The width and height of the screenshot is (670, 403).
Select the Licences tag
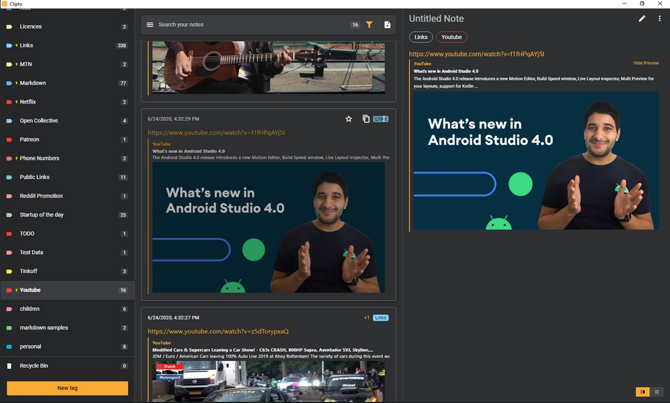coord(67,26)
